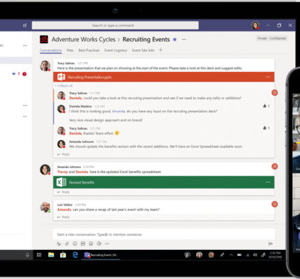Open channel more options ellipsis beside star
This screenshot has height=279, width=300.
(184, 40)
